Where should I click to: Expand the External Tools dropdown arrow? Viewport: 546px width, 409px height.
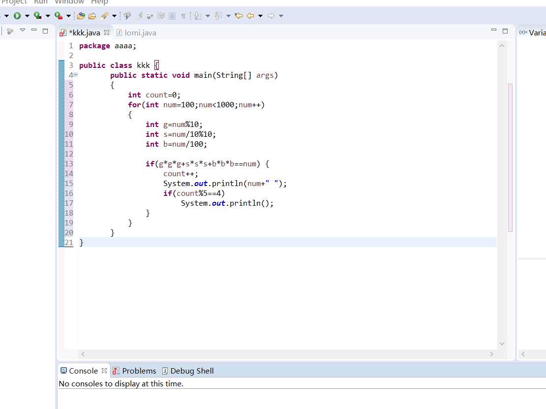68,16
